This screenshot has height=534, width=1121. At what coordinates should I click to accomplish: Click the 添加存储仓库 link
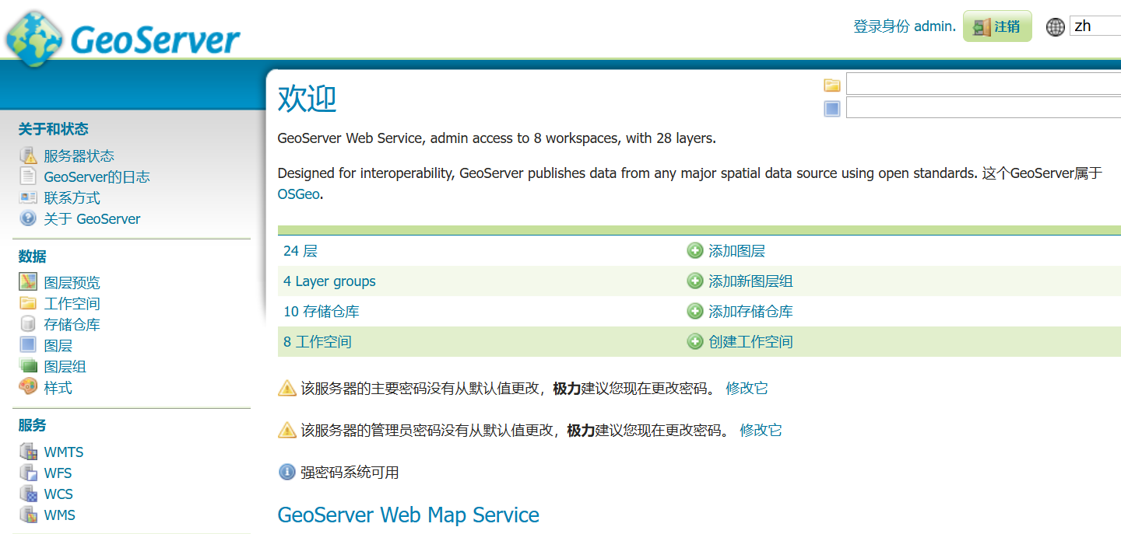[750, 311]
